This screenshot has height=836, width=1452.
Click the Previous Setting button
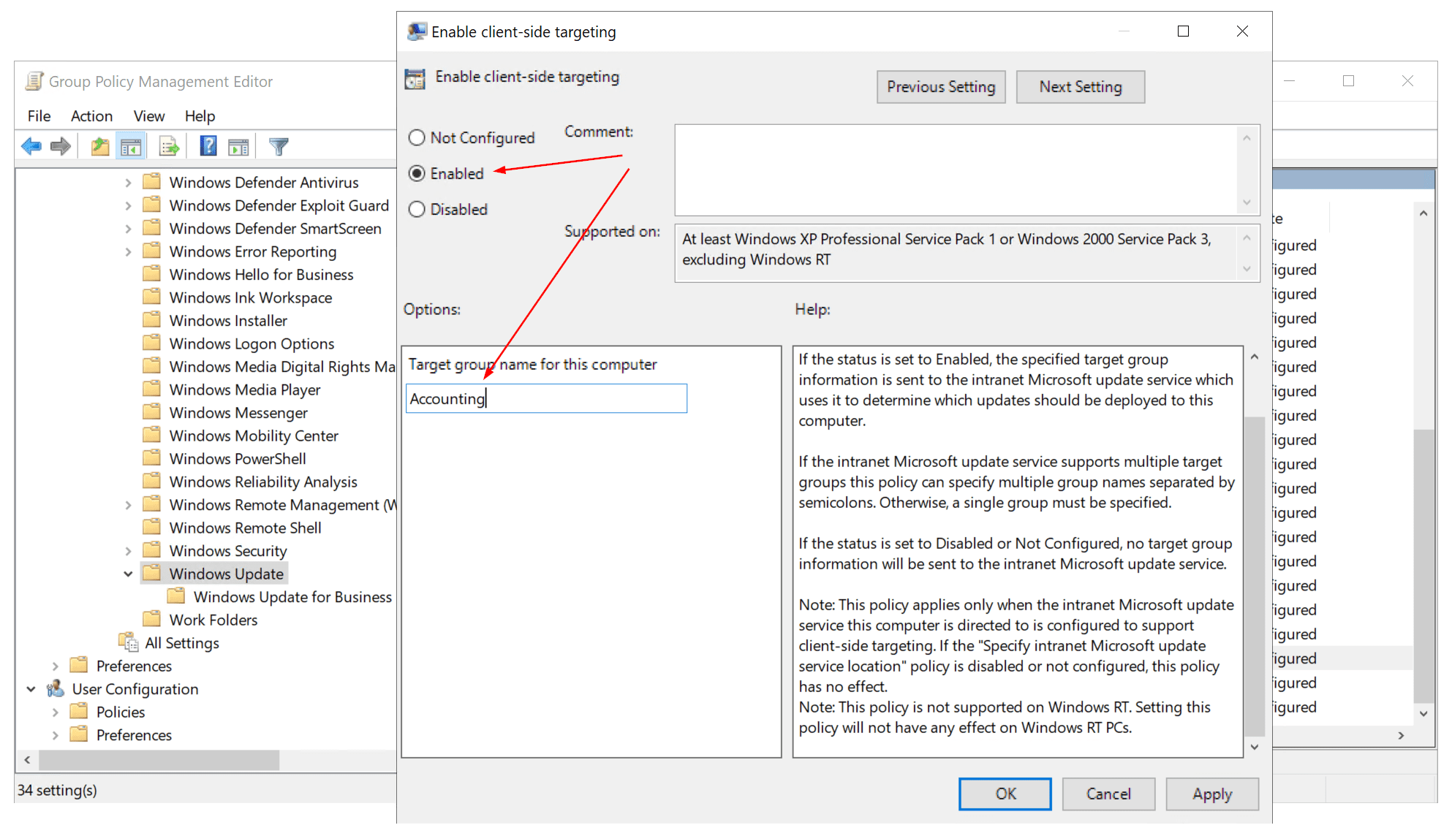[941, 87]
